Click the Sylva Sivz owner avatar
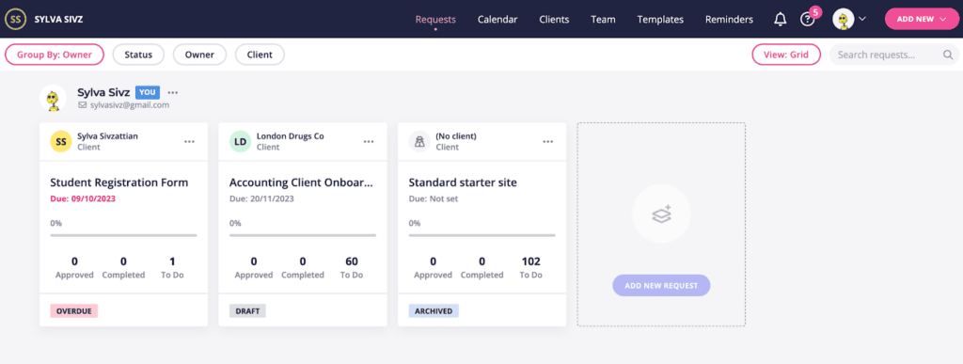The width and height of the screenshot is (963, 364). tap(53, 98)
